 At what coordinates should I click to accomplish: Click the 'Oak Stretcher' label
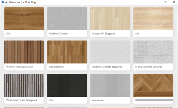coord(56,67)
